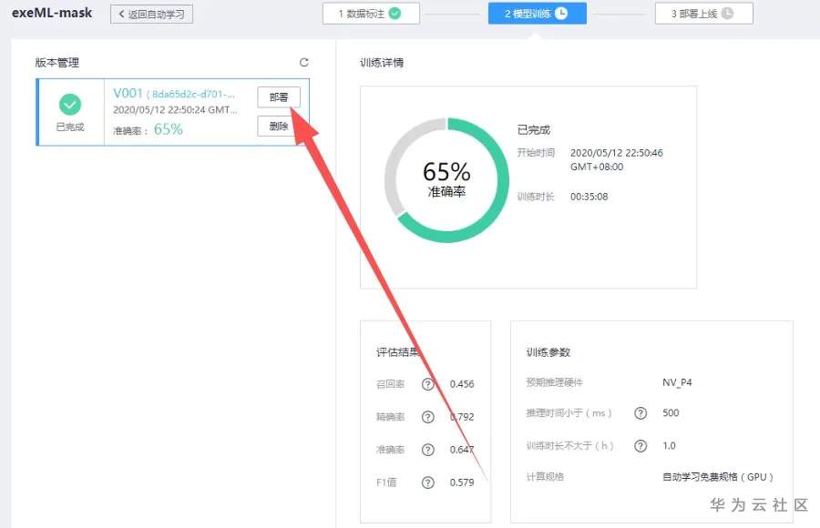Click the refresh icon in 版本管理
Viewport: 820px width, 528px height.
[x=303, y=63]
